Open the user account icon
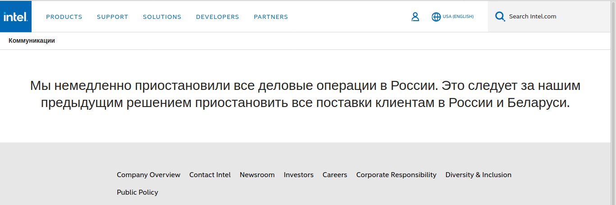The image size is (616, 205). pos(415,17)
